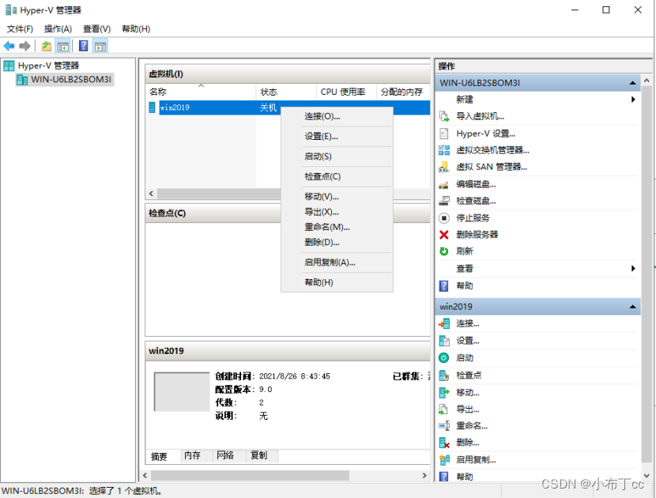The height and width of the screenshot is (498, 656).
Task: Click Remove Server (删除服务器) red X
Action: point(444,235)
